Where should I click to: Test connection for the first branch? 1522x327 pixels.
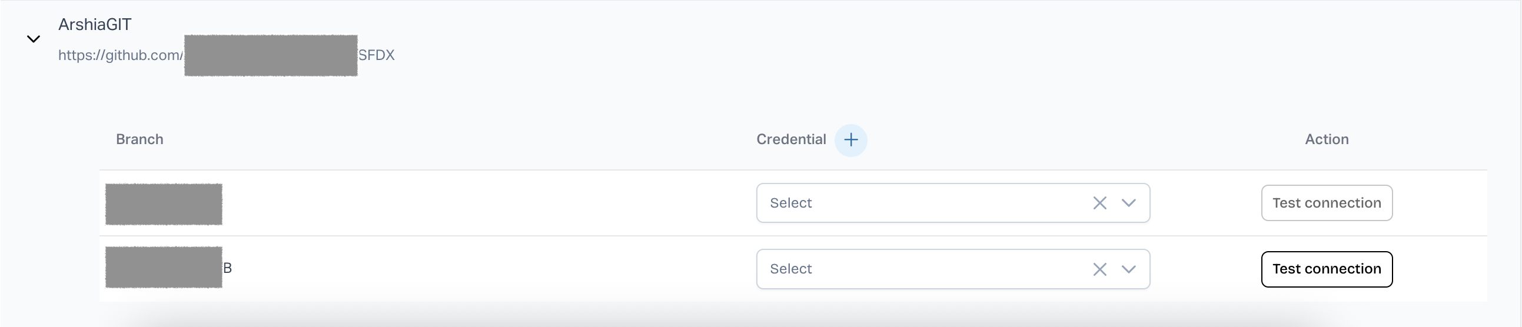click(1327, 203)
